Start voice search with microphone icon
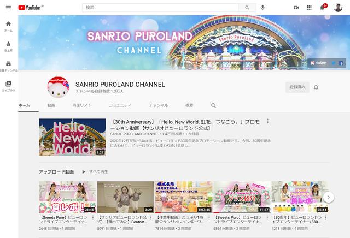This screenshot has height=238, width=350. [x=262, y=8]
